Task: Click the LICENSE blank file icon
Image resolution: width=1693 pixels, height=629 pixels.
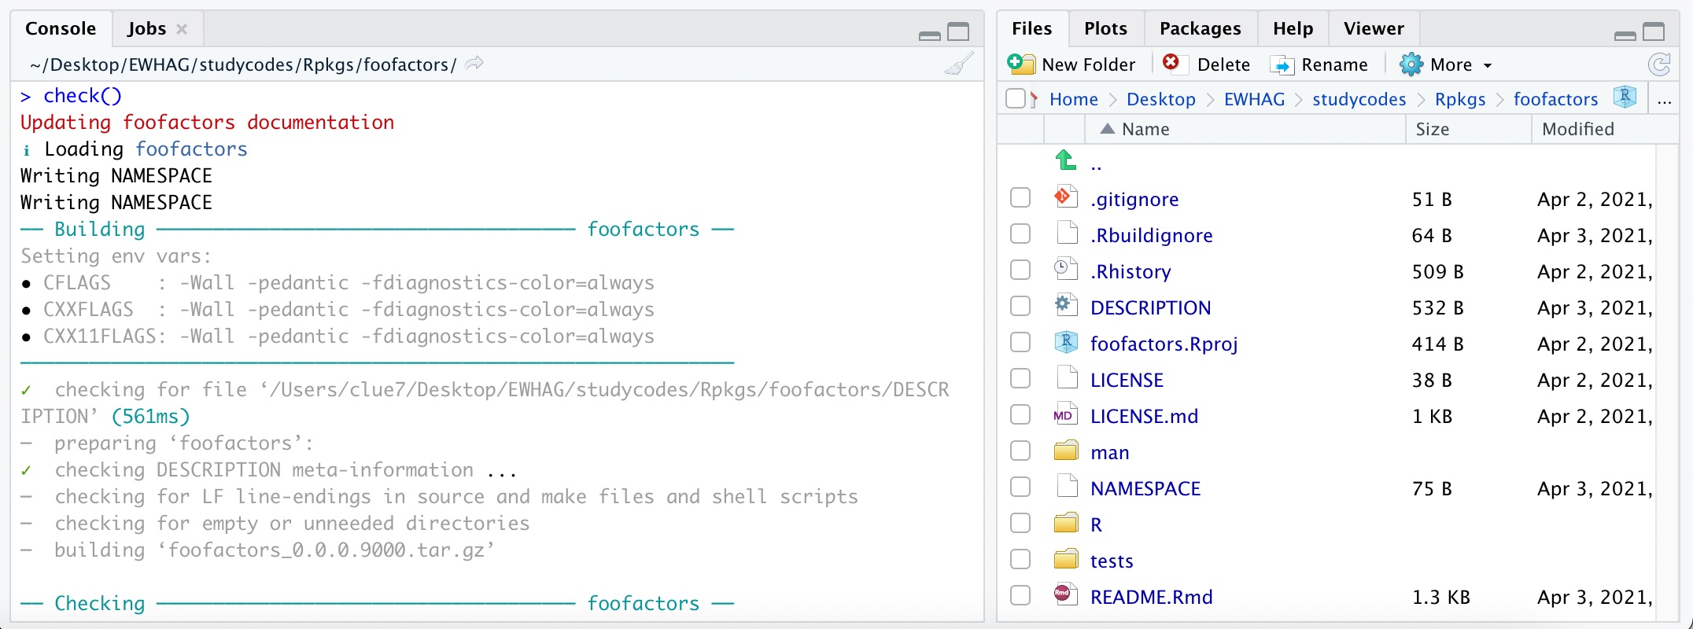Action: [x=1068, y=377]
